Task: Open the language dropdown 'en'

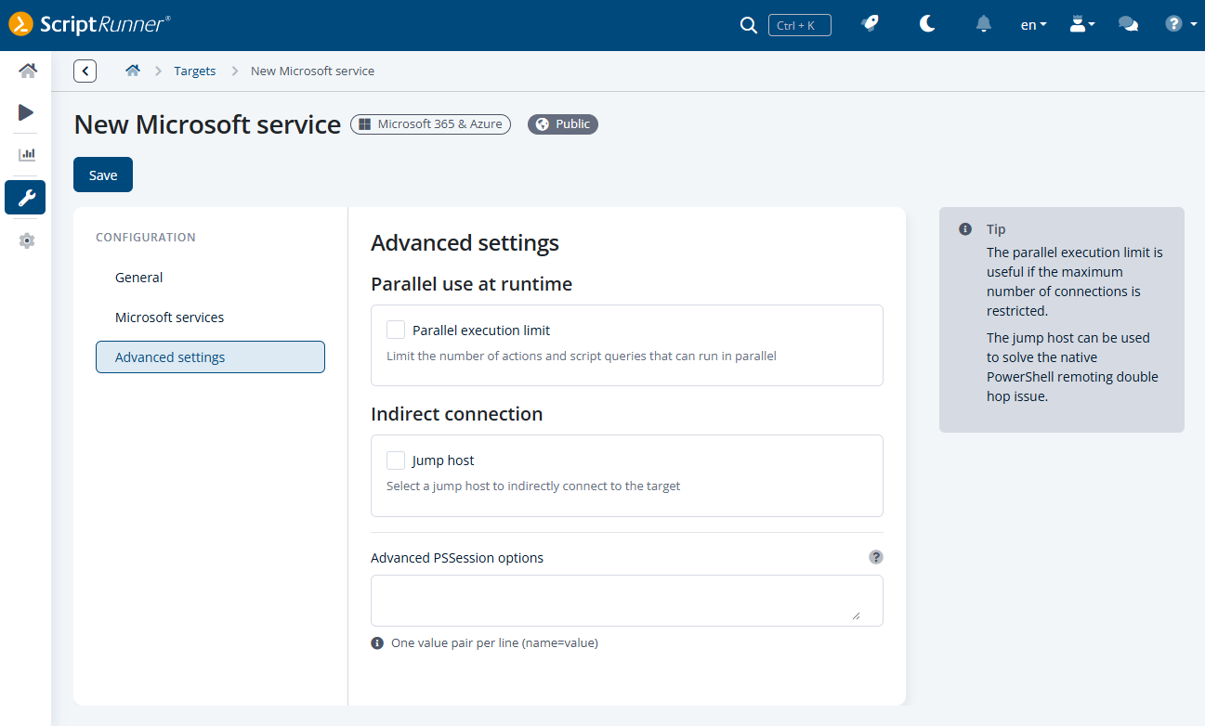Action: point(1033,25)
